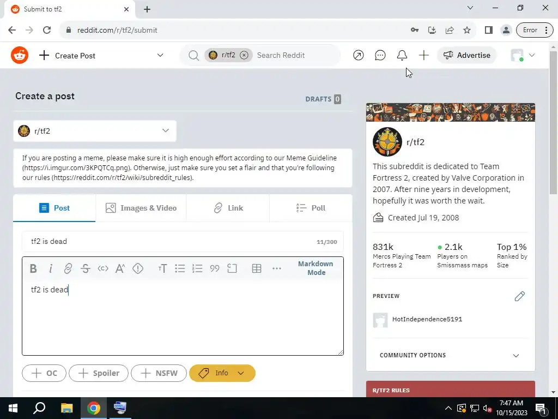Image resolution: width=558 pixels, height=419 pixels.
Task: Select the 'Submit to tf2' browser tab
Action: [70, 9]
